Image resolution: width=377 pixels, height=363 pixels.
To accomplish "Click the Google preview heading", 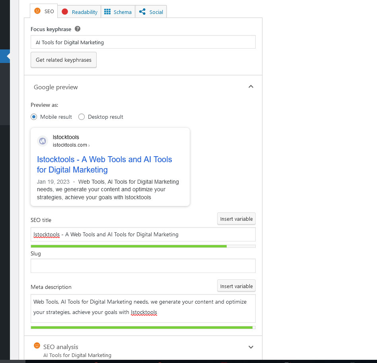I will [56, 87].
